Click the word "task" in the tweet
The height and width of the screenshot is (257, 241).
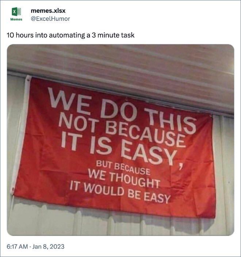click(x=128, y=35)
